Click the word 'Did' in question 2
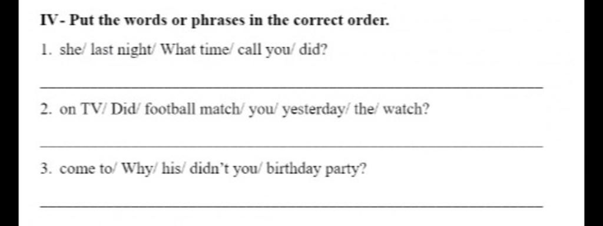The width and height of the screenshot is (603, 226). [x=122, y=109]
